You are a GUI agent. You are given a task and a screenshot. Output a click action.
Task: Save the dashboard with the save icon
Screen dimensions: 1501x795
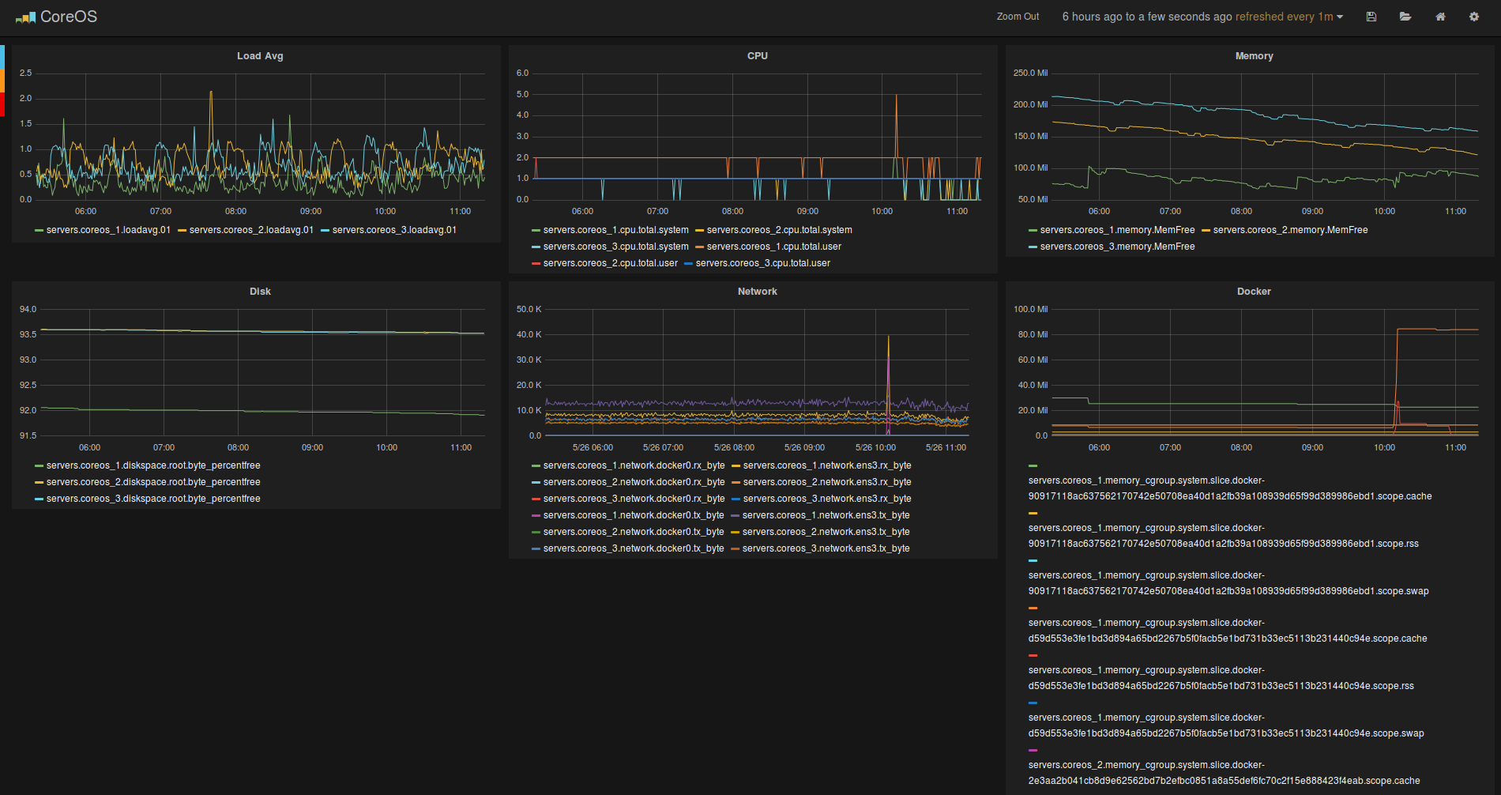[1371, 16]
